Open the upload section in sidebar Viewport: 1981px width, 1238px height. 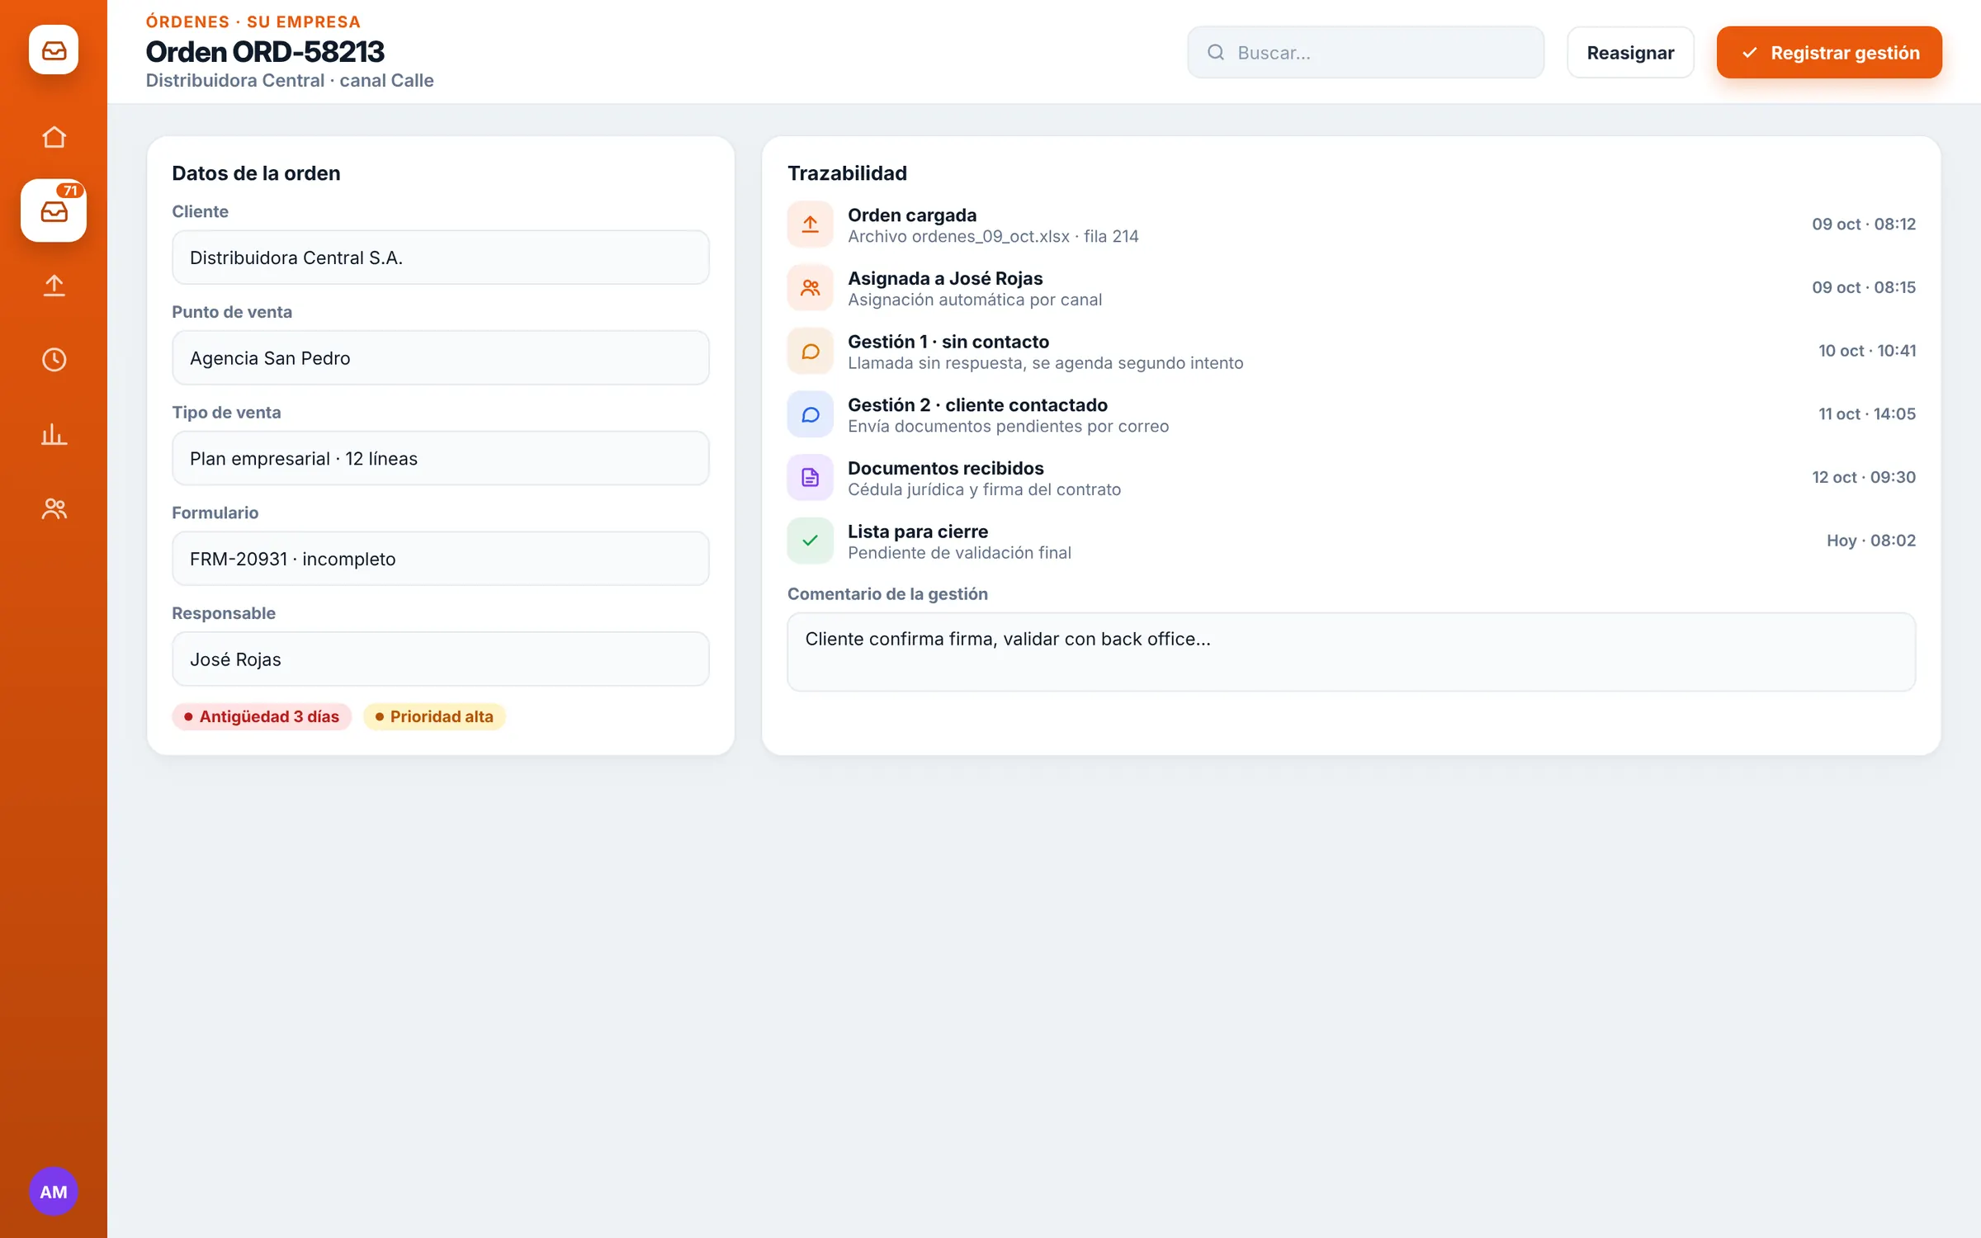[54, 285]
